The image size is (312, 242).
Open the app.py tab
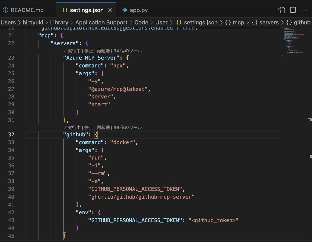tap(139, 10)
